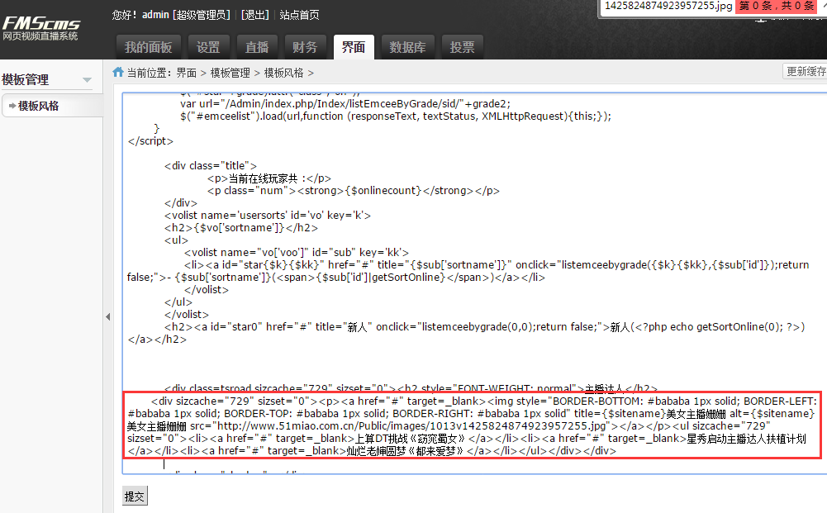
Task: Open the 投票 tab
Action: 462,47
